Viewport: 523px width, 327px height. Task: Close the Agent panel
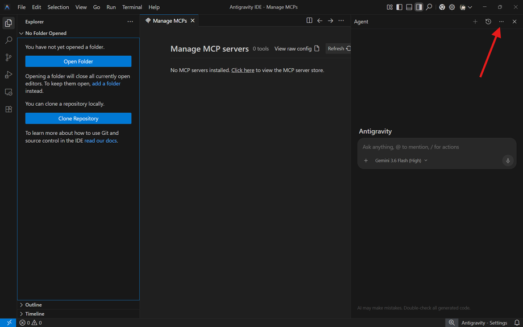(x=514, y=22)
